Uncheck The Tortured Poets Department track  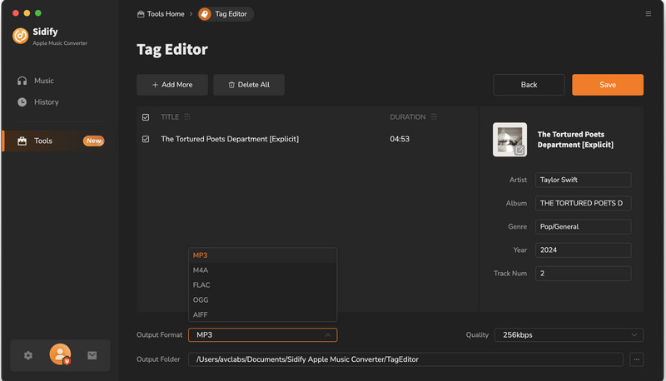pyautogui.click(x=146, y=139)
